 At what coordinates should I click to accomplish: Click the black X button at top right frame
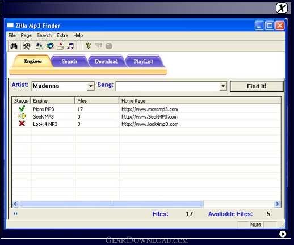coord(282,8)
